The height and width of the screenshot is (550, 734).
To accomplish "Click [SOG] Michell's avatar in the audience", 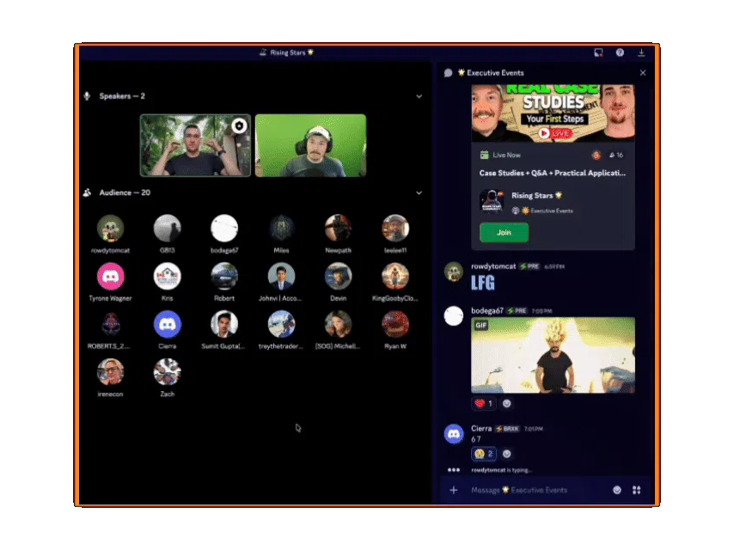I will (338, 324).
